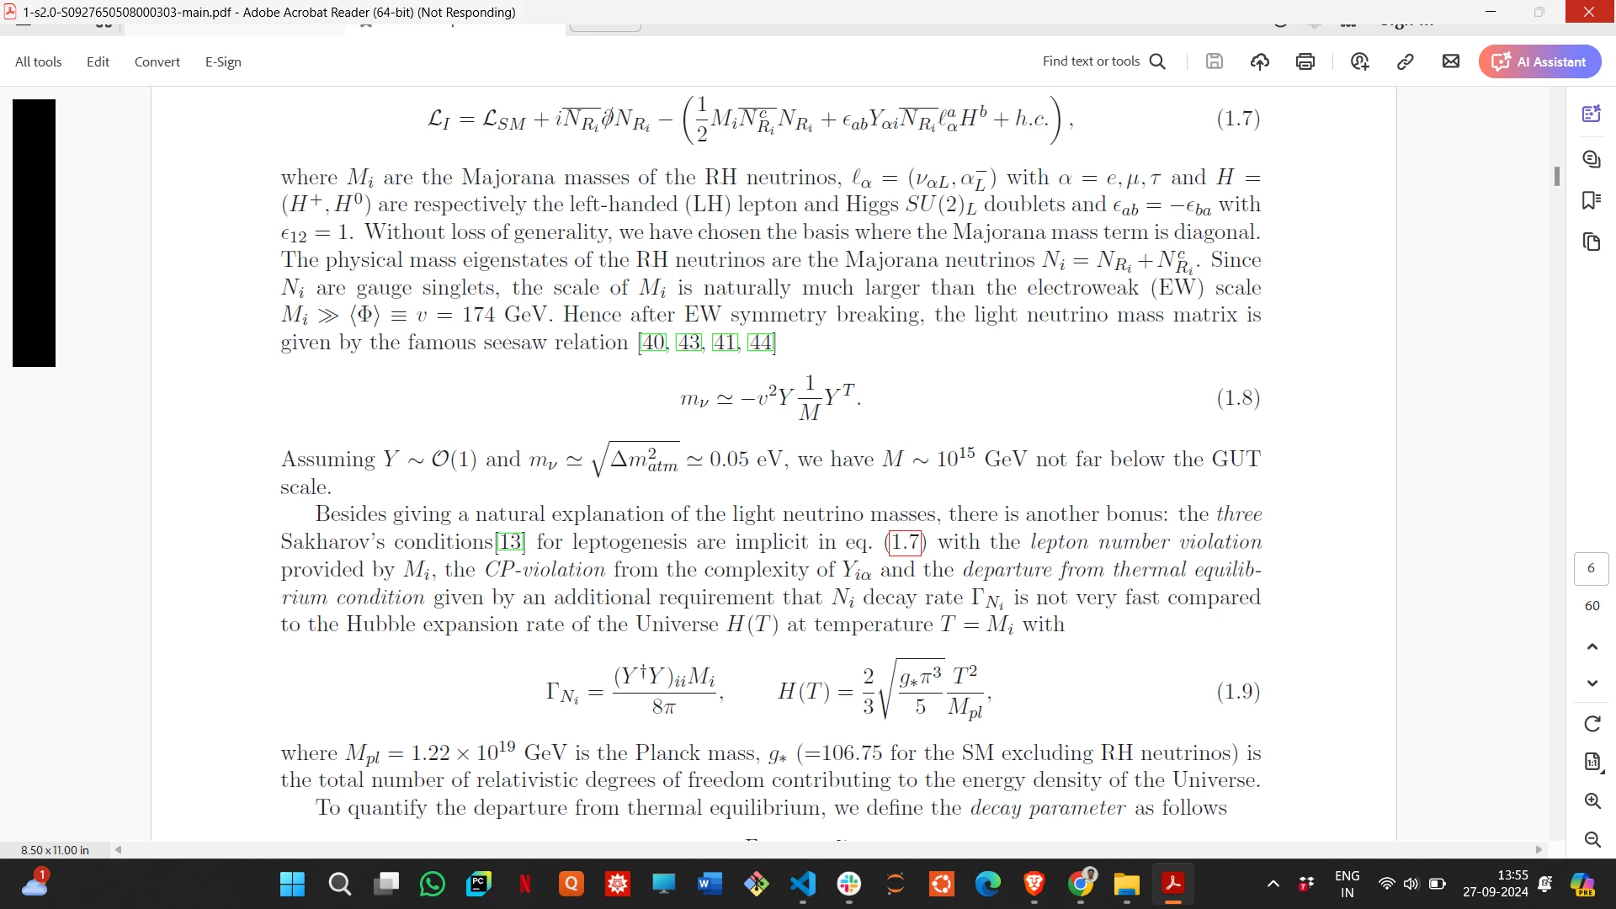Print the document using printer icon
The width and height of the screenshot is (1616, 909).
tap(1305, 61)
